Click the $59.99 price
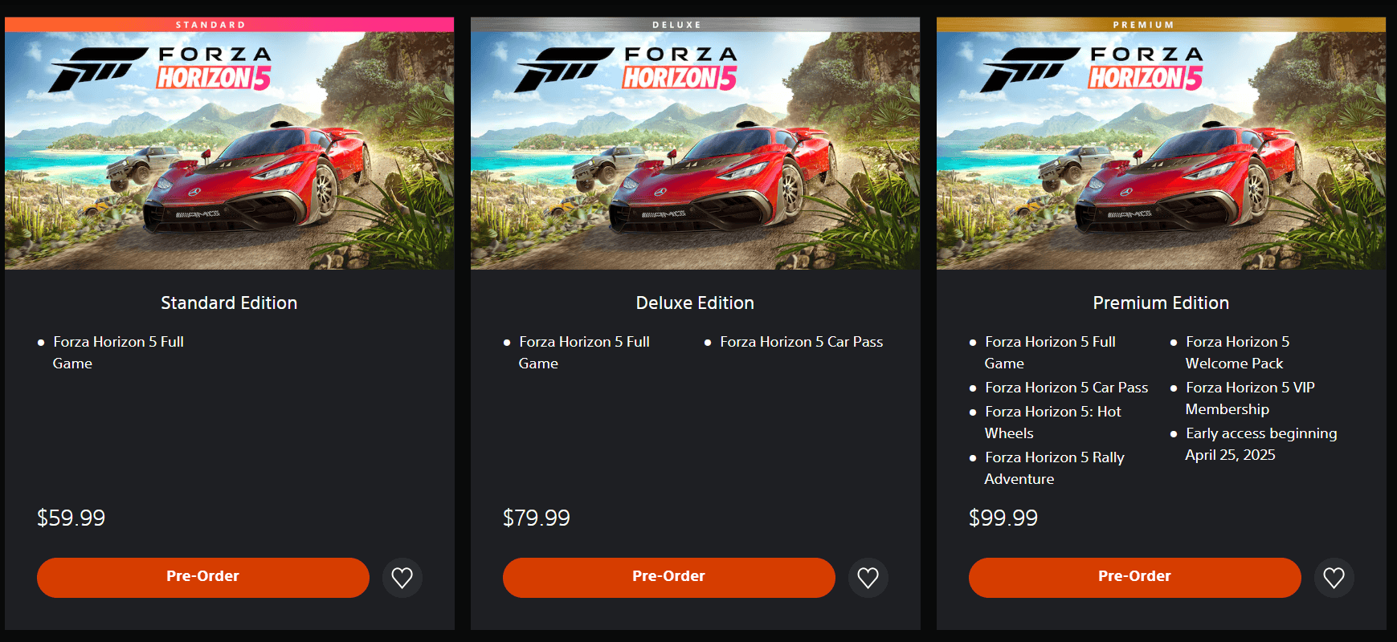The height and width of the screenshot is (642, 1397). click(x=71, y=518)
